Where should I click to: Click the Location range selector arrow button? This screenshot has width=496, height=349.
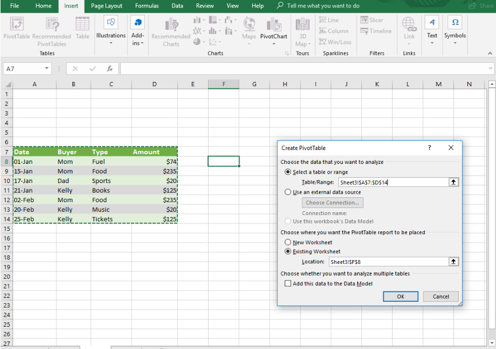pos(453,262)
